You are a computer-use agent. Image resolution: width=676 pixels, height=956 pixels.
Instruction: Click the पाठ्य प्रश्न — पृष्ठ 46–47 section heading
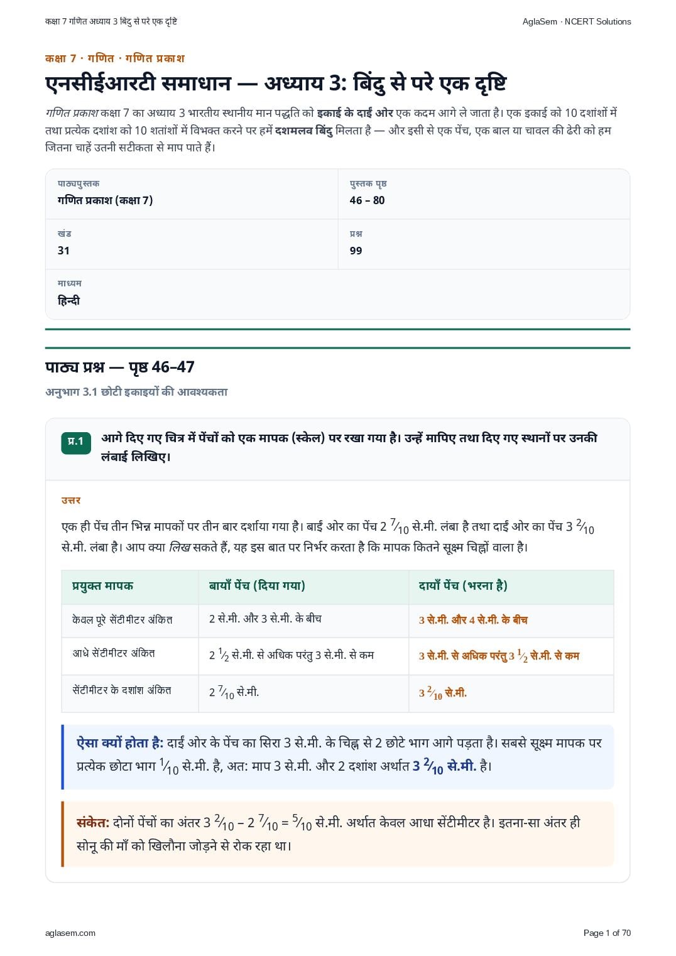pyautogui.click(x=120, y=367)
